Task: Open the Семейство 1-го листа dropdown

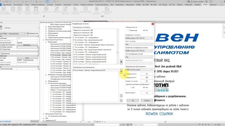Action: [x=139, y=38]
